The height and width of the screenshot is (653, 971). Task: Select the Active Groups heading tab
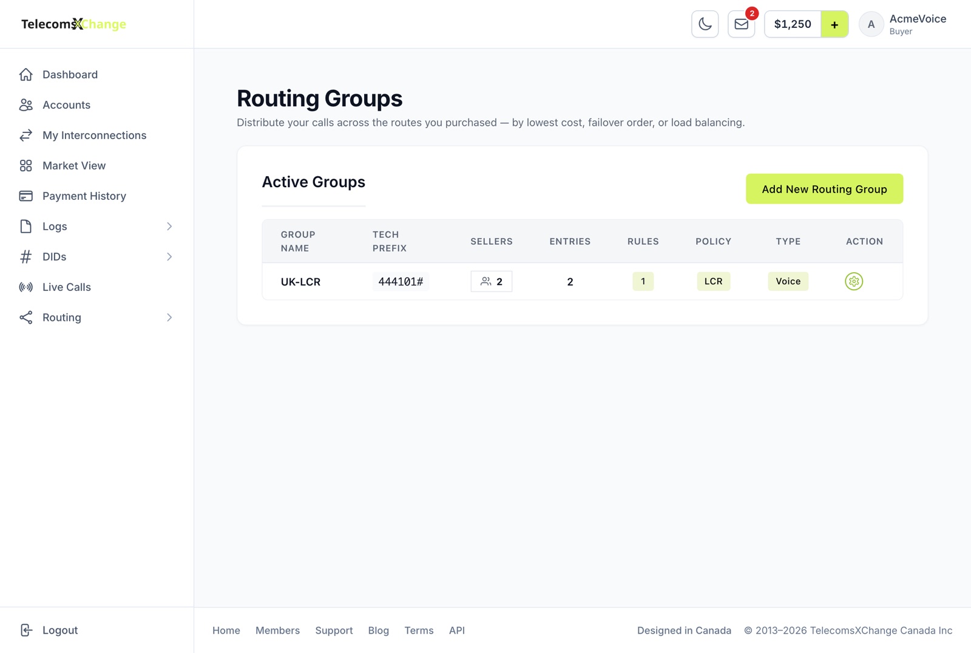tap(314, 182)
